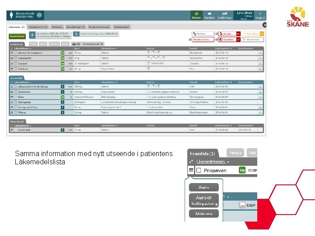Tick checkbox for Klyx
315x236 pixels.
point(16,97)
